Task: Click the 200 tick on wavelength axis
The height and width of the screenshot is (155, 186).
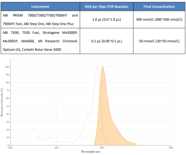Action: click(x=10, y=148)
